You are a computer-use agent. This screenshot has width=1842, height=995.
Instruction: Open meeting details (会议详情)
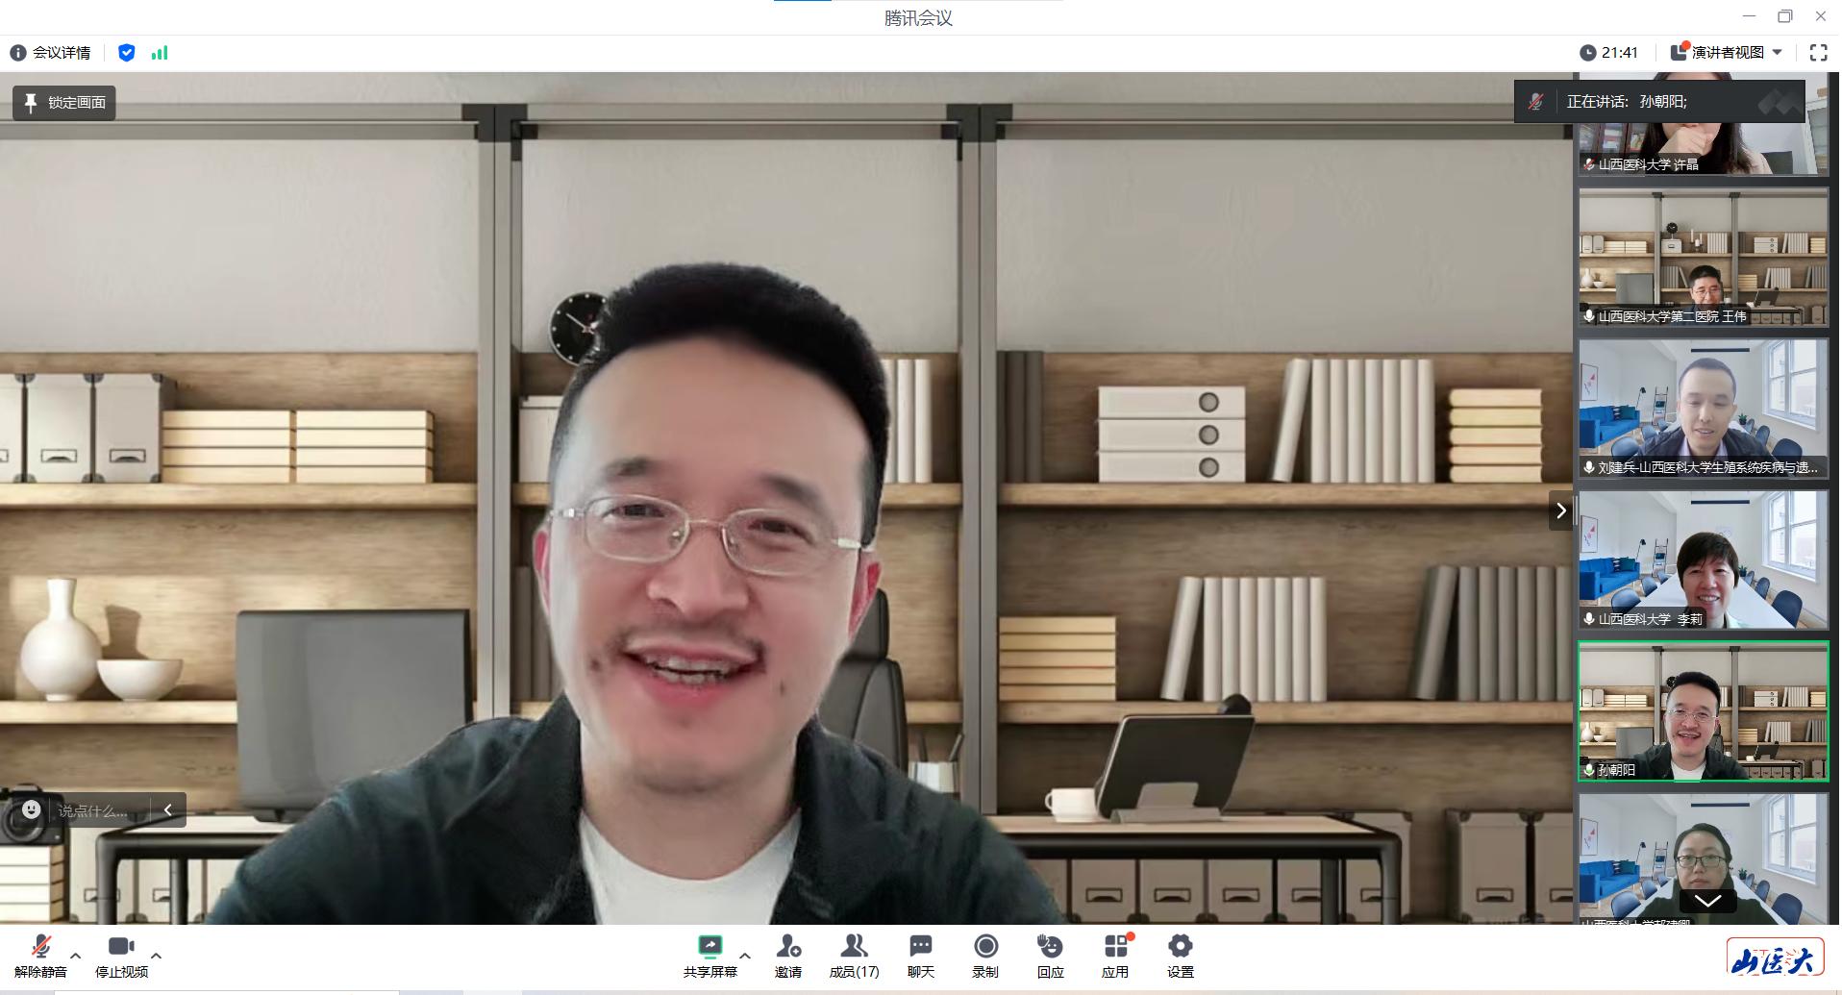pyautogui.click(x=51, y=53)
